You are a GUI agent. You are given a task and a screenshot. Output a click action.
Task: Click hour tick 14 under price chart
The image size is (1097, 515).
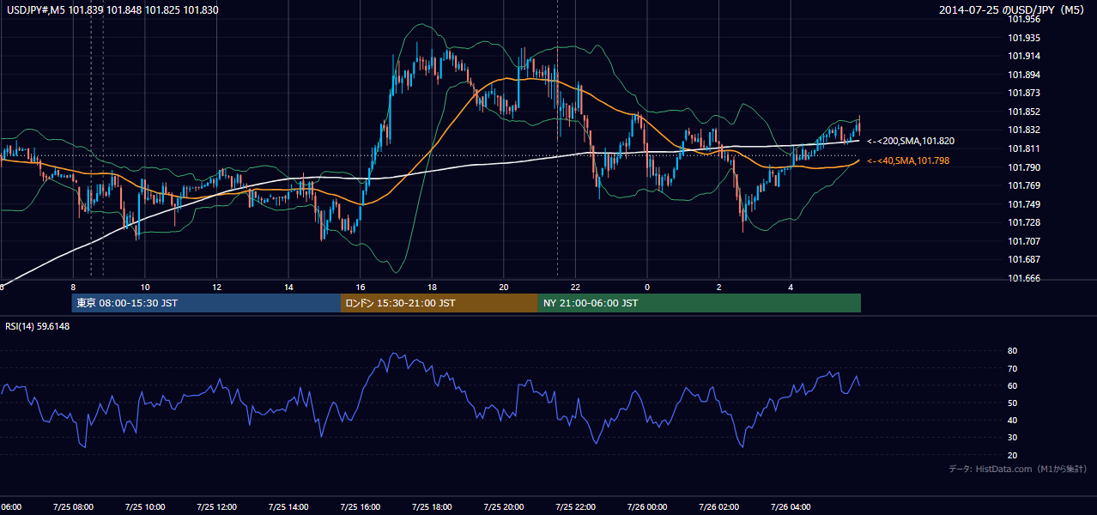coord(288,288)
